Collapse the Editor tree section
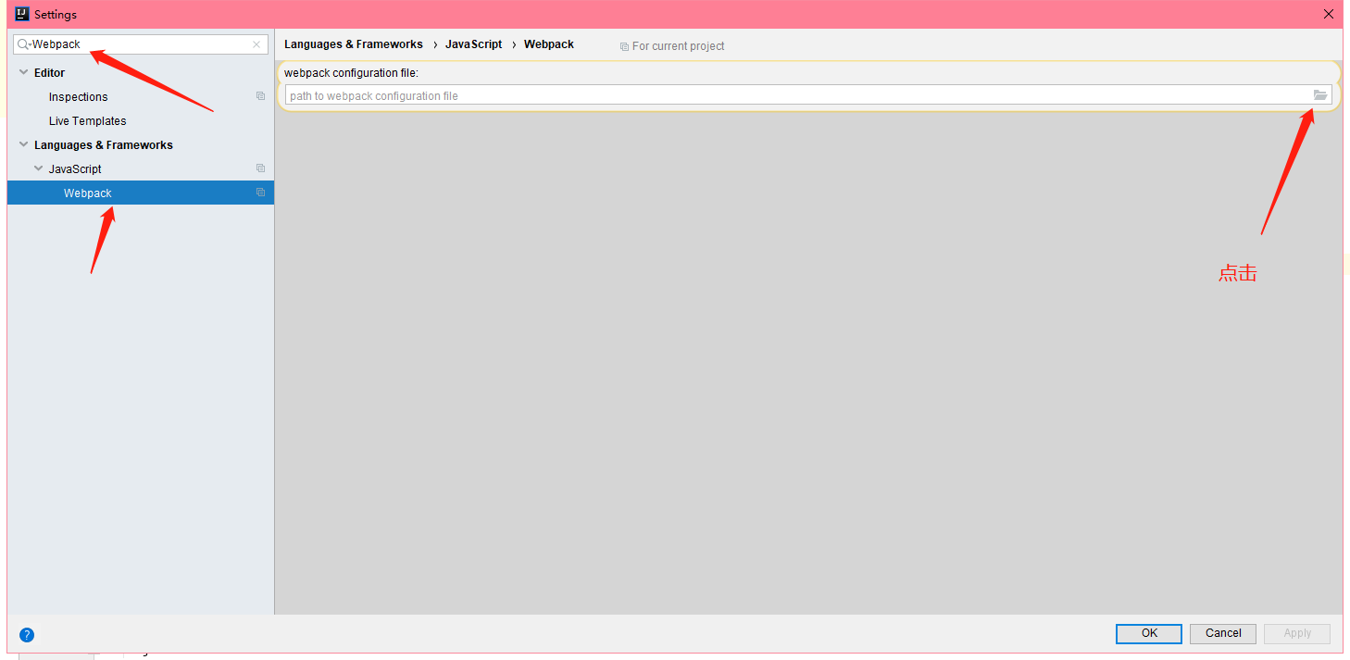This screenshot has height=660, width=1350. click(x=24, y=72)
